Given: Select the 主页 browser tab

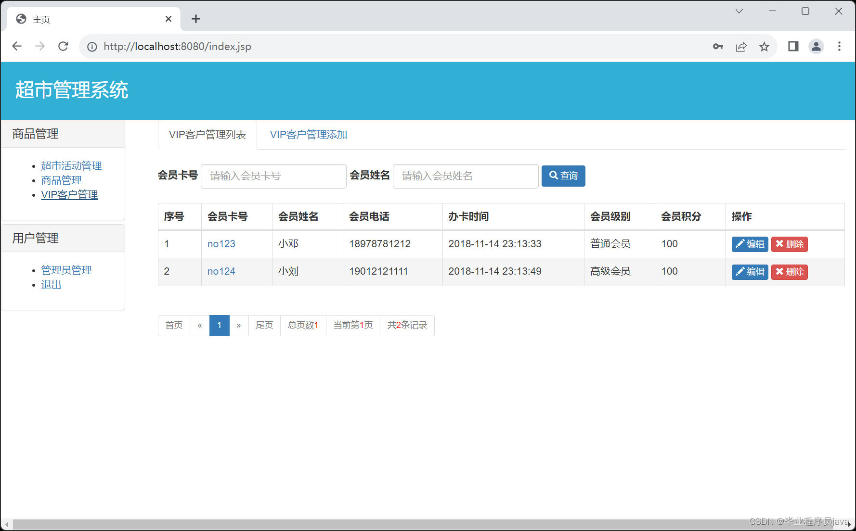Looking at the screenshot, I should coord(94,19).
